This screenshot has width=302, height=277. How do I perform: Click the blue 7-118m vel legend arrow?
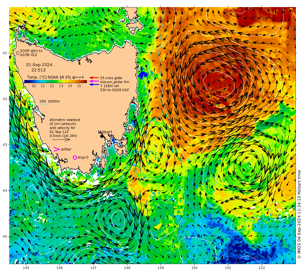pos(94,84)
